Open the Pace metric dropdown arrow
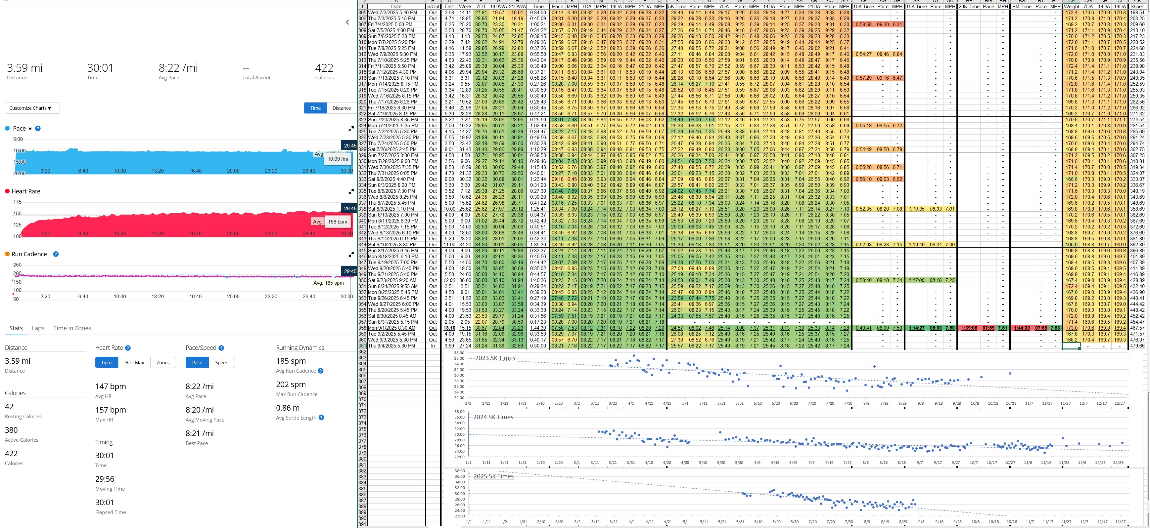The width and height of the screenshot is (1150, 528). (x=30, y=129)
